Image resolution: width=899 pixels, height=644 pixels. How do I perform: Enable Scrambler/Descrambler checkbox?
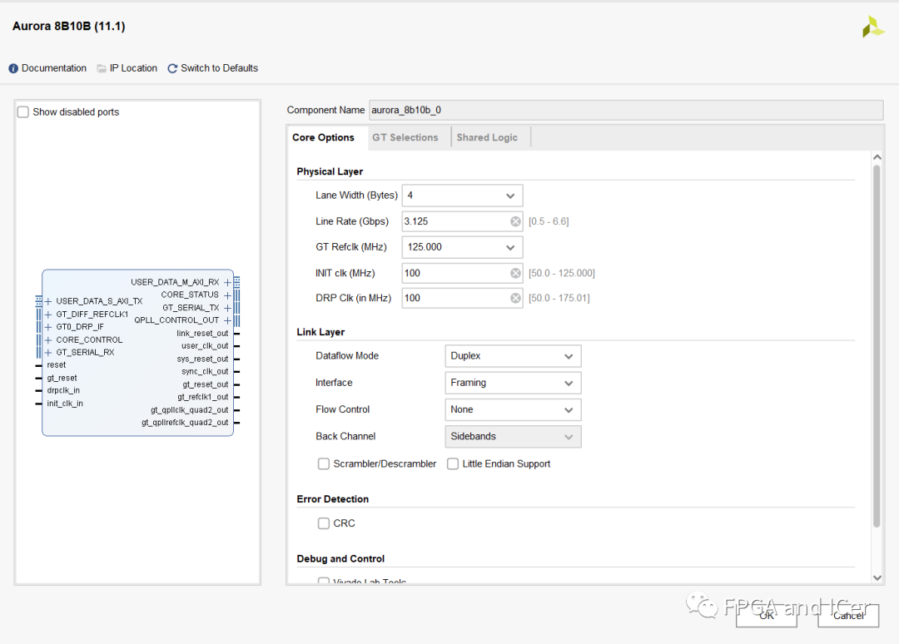323,463
